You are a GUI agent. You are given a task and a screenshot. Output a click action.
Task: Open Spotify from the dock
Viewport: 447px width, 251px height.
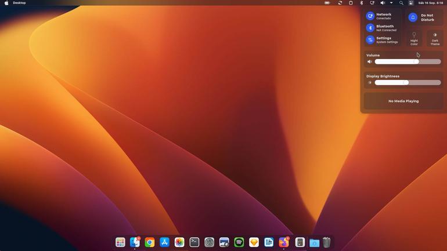[239, 242]
